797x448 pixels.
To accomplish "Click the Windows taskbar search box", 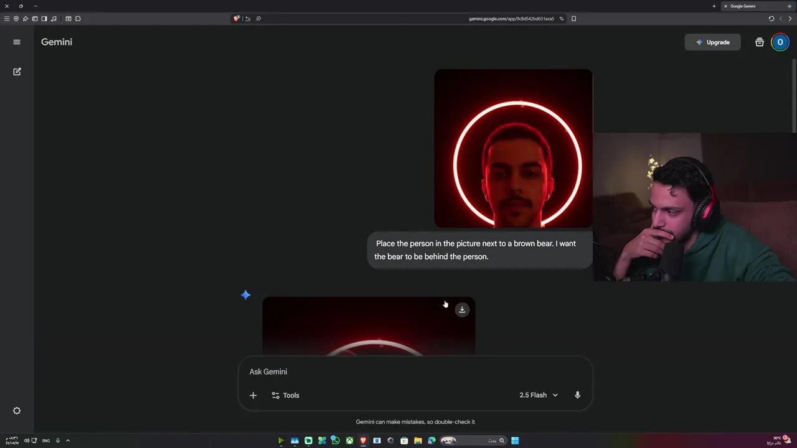I will click(x=473, y=441).
